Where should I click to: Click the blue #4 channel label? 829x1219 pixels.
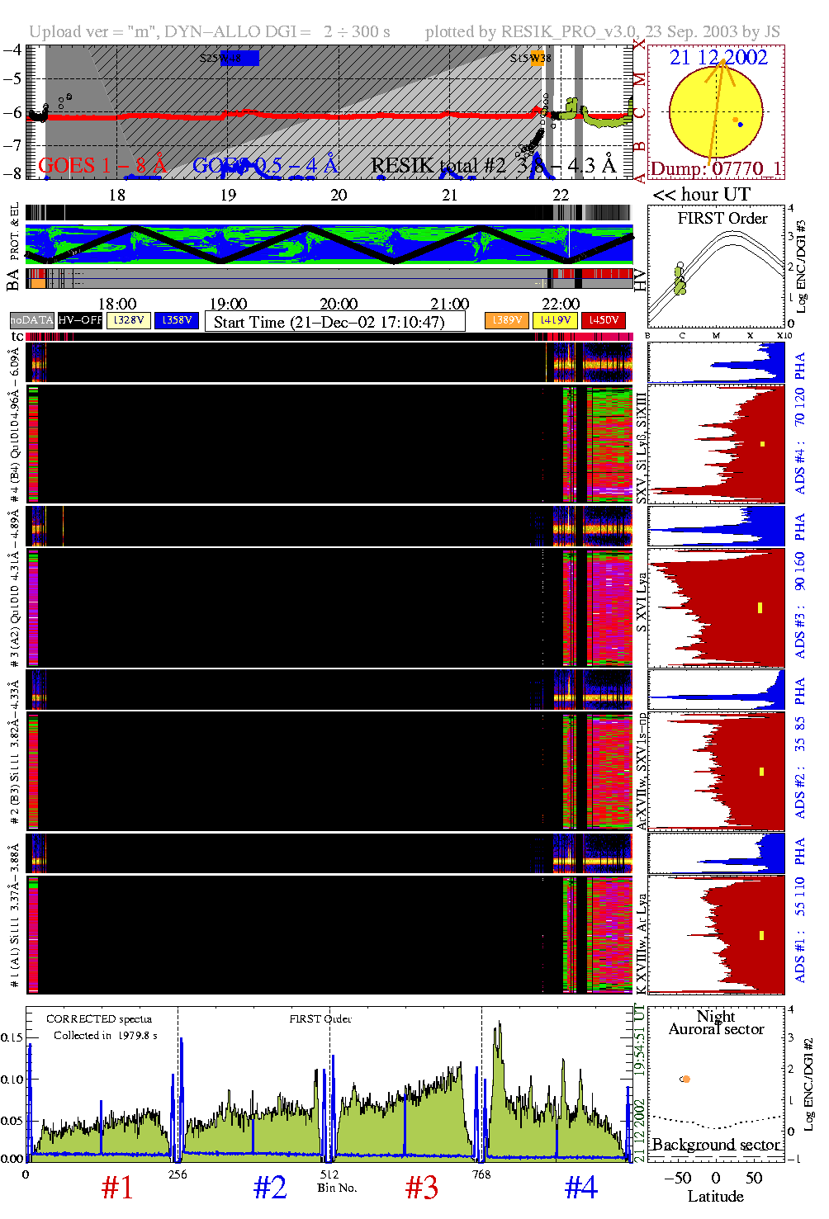tap(580, 1188)
